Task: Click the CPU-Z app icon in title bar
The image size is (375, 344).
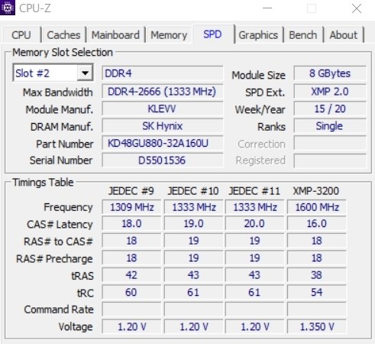Action: (7, 8)
